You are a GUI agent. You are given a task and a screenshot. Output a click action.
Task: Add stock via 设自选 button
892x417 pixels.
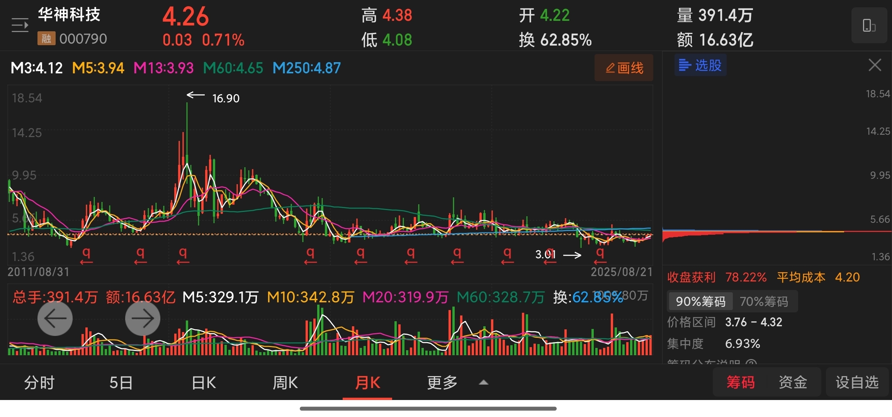click(857, 382)
